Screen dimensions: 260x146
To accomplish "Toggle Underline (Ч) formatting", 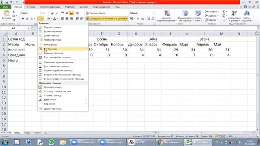I will (x=31, y=19).
